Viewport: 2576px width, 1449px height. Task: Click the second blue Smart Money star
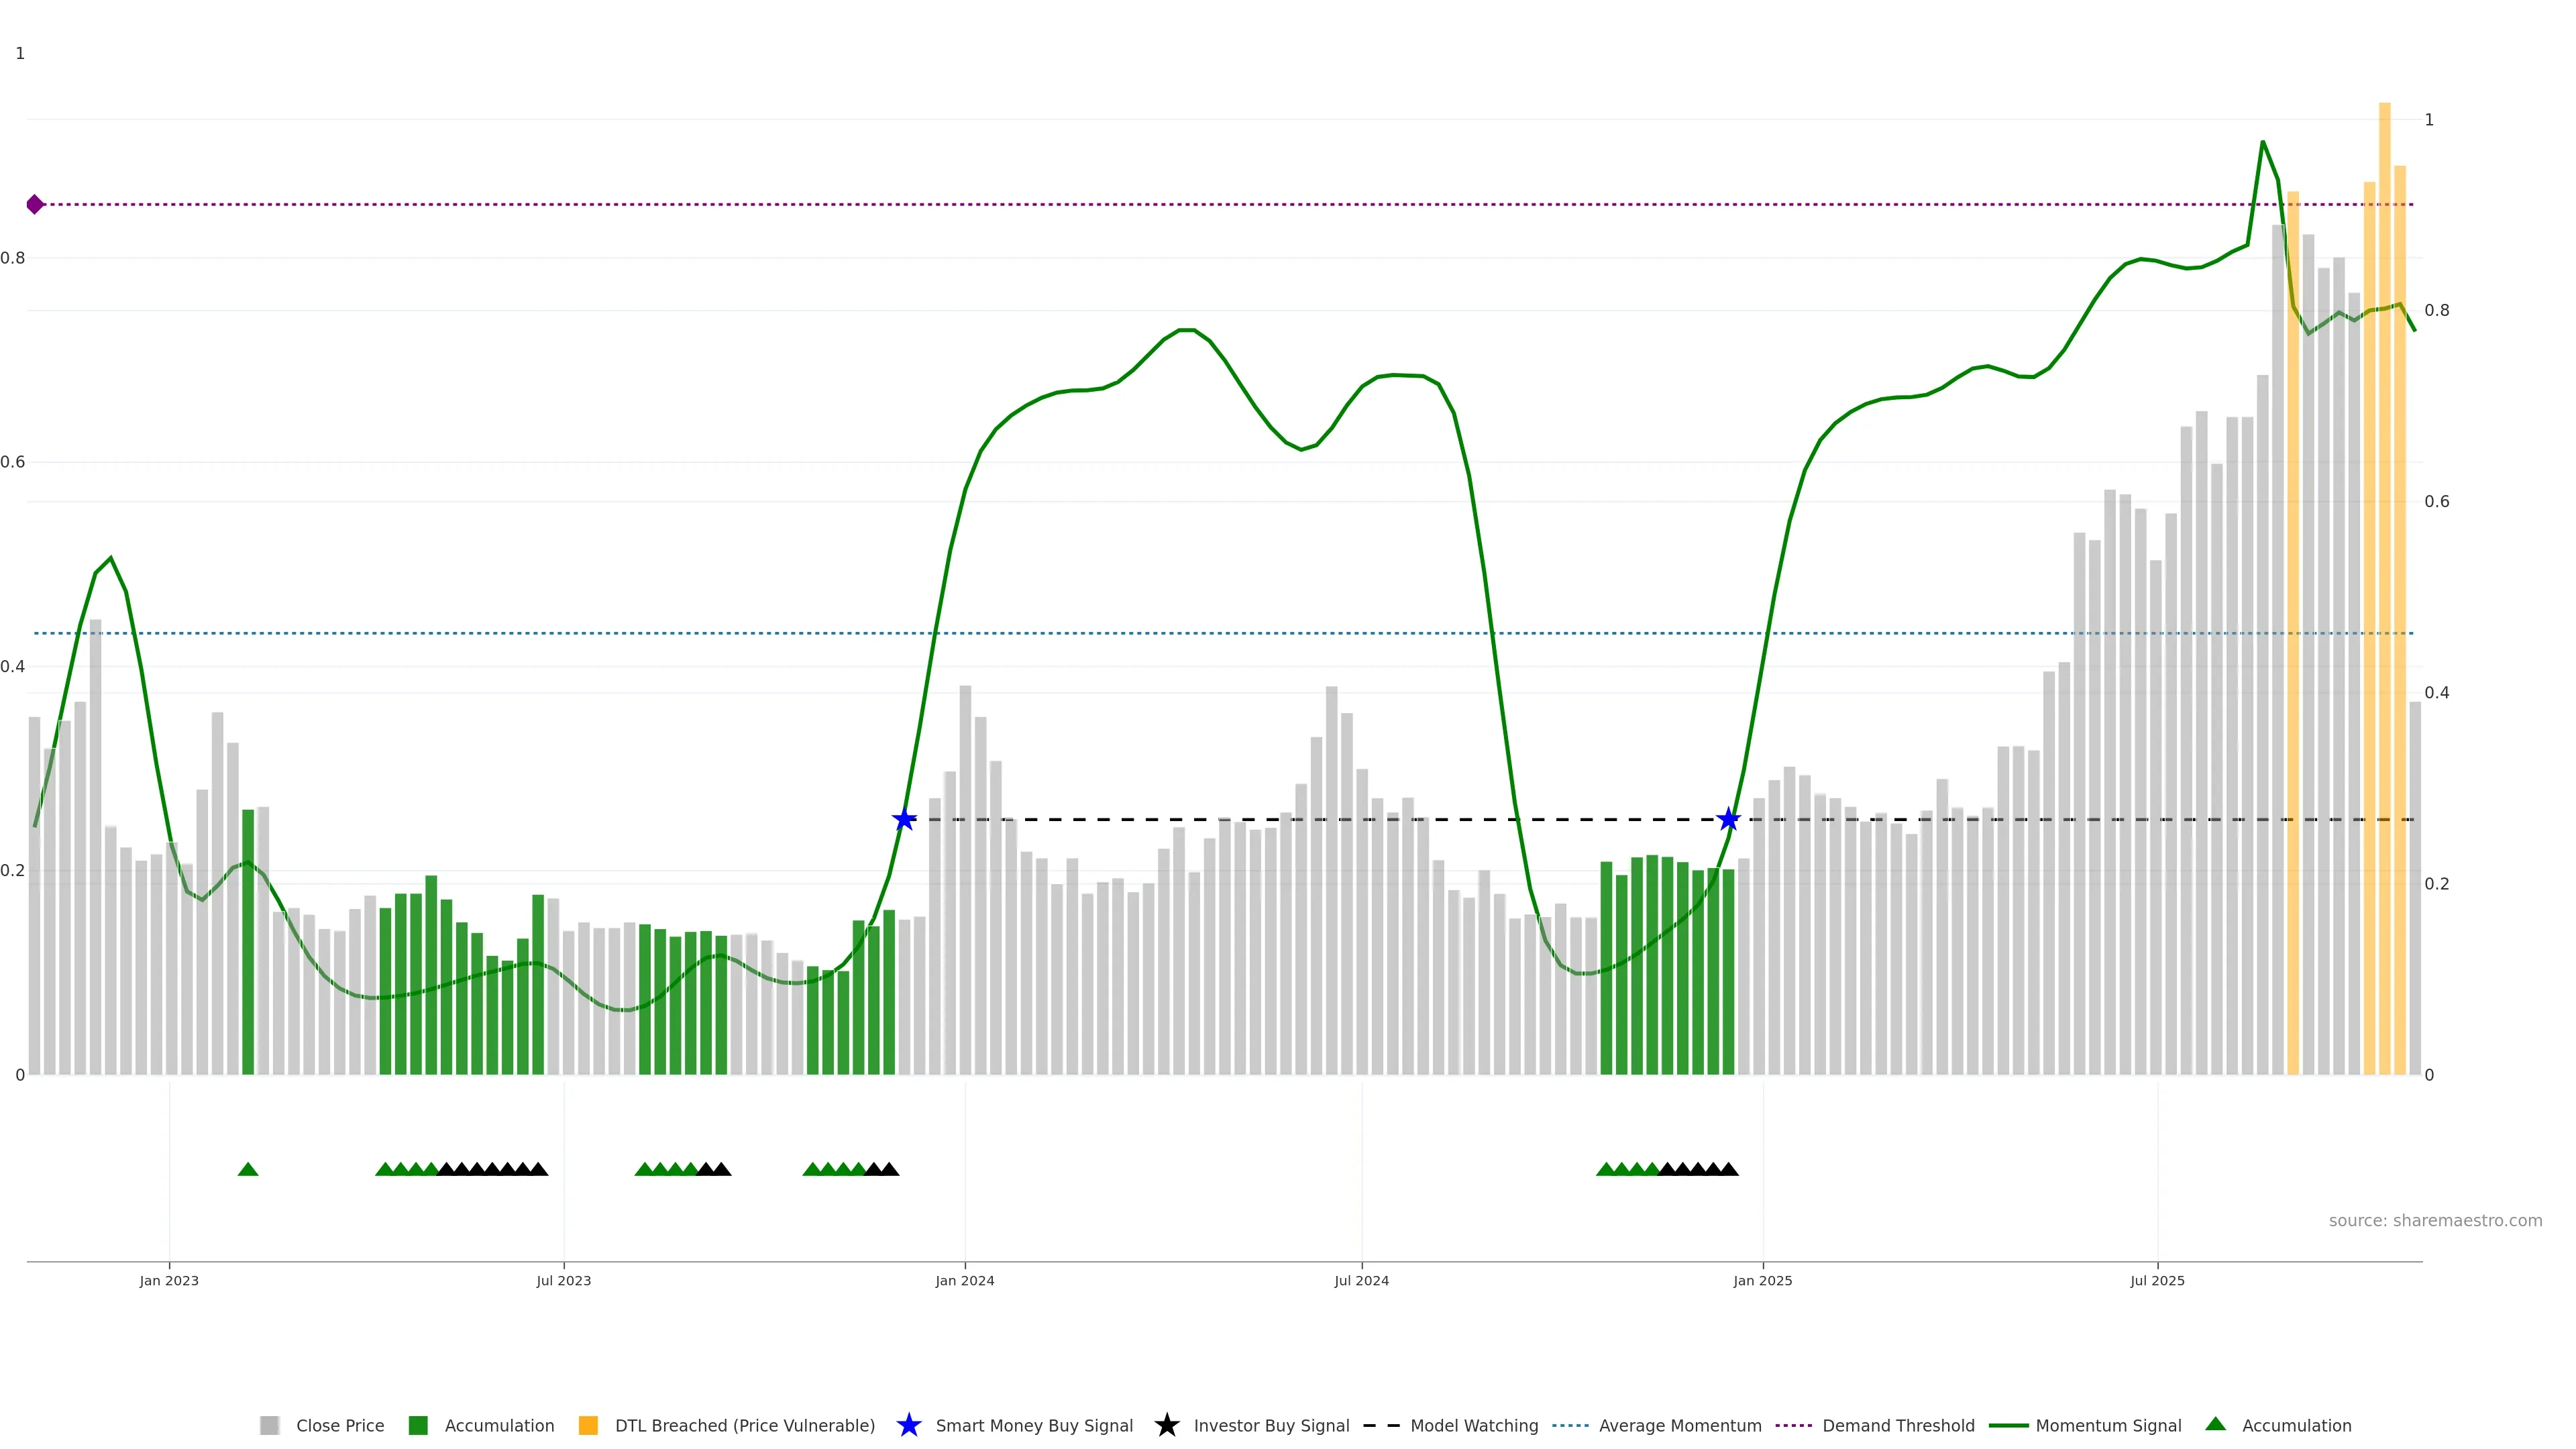(x=1728, y=820)
